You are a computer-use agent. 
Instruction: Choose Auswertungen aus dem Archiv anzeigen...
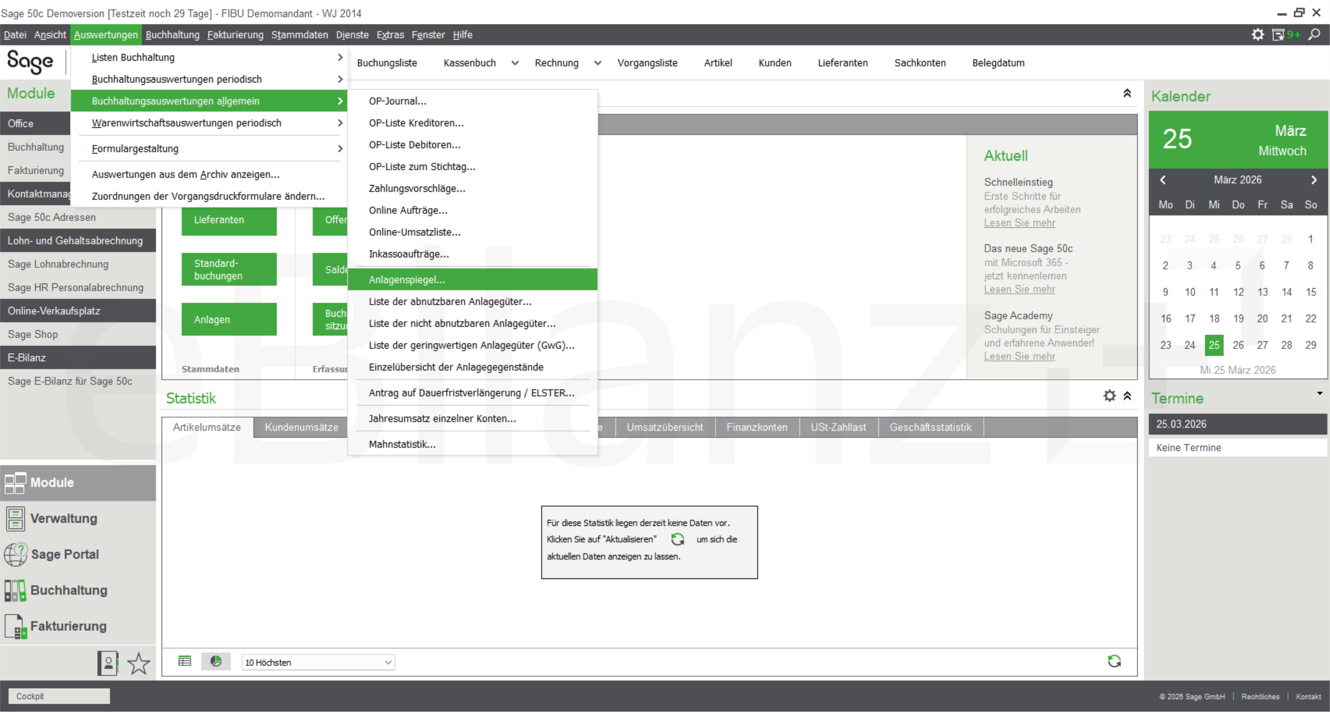tap(209, 174)
